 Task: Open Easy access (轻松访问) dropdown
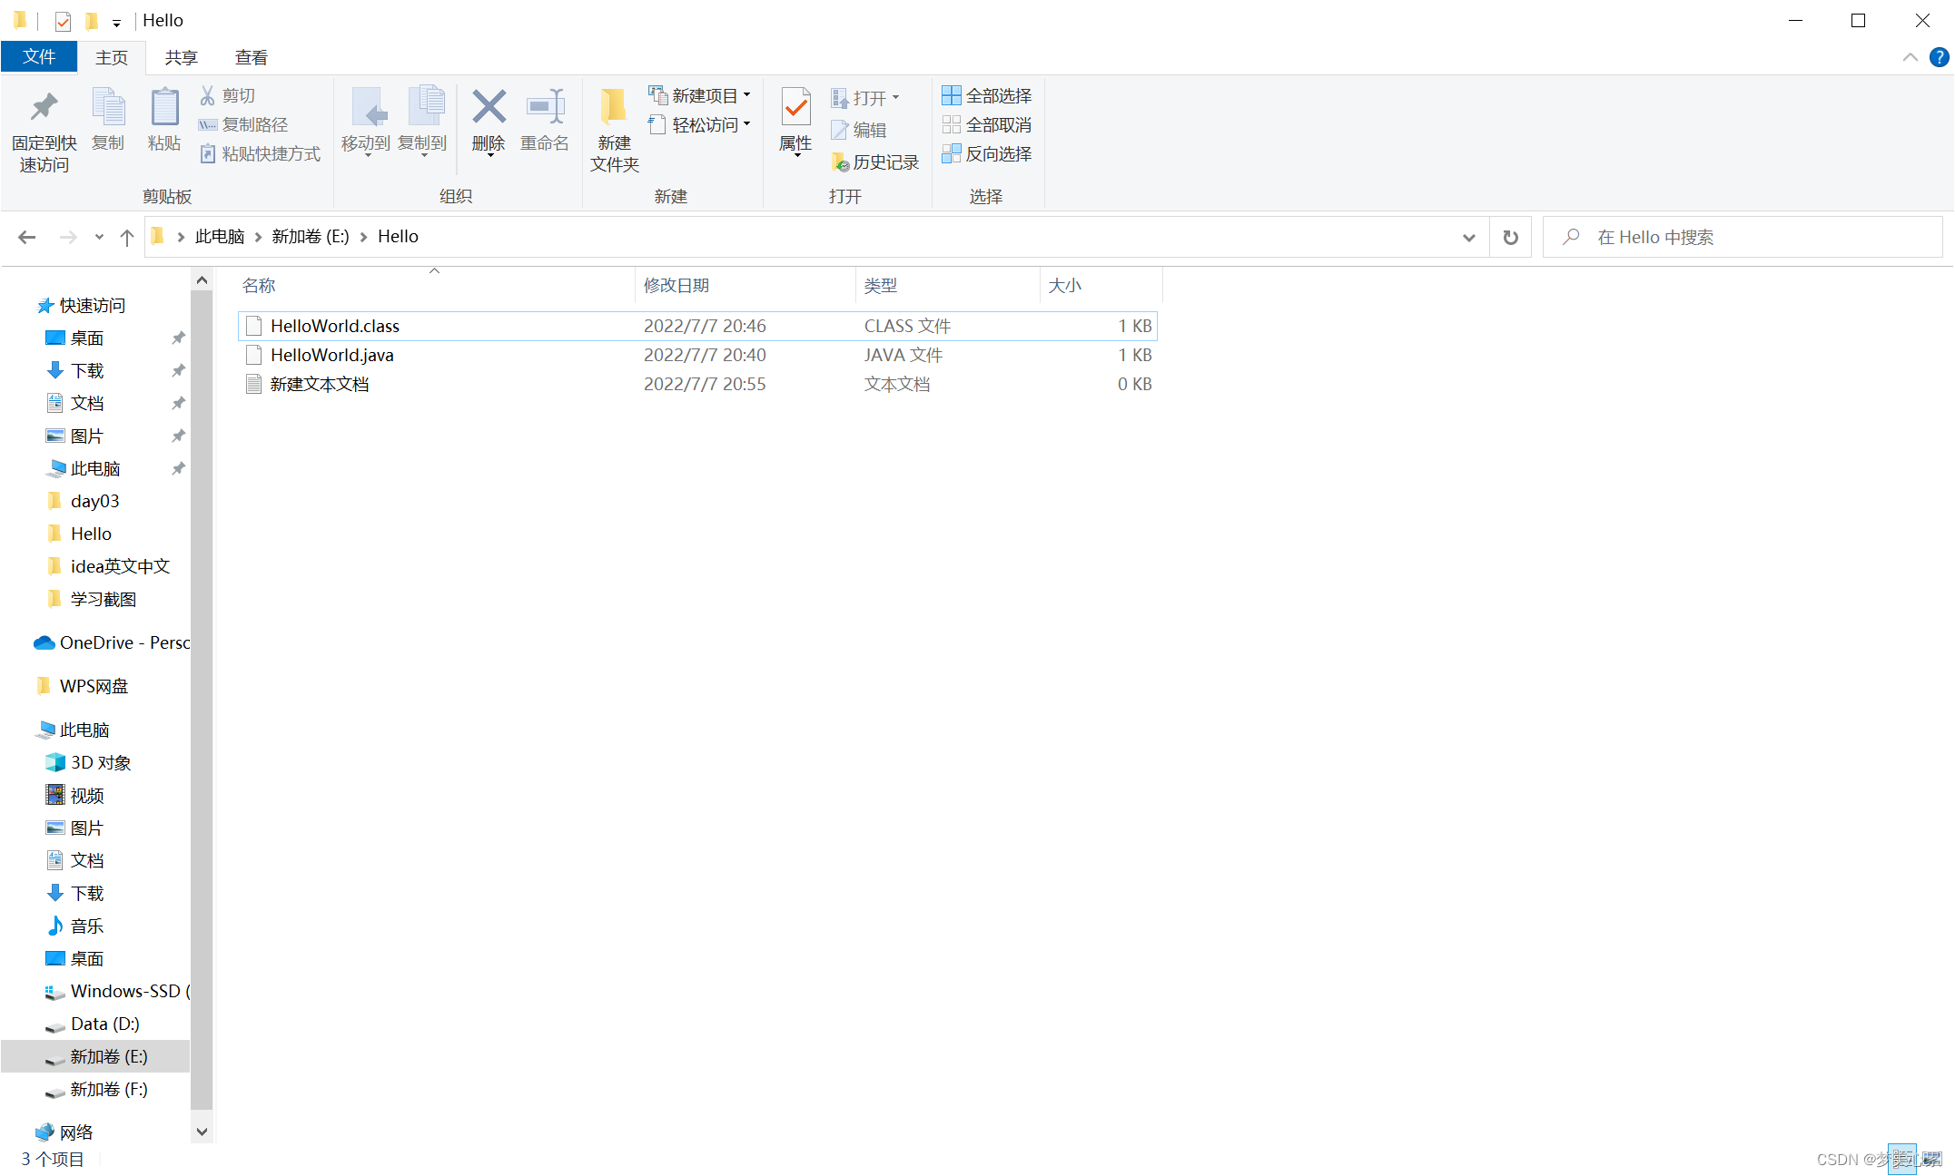[x=699, y=124]
